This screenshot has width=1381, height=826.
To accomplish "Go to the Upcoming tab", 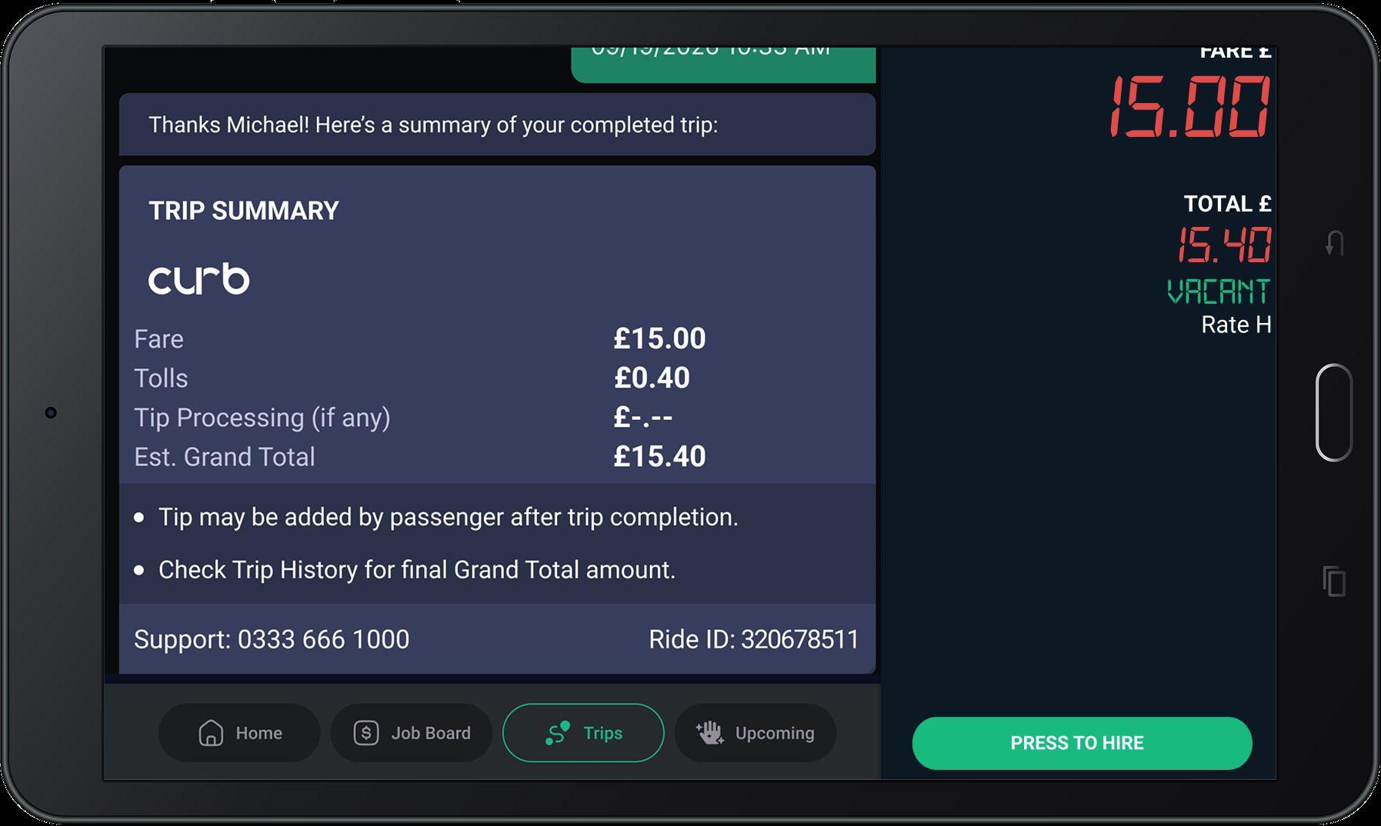I will tap(774, 734).
